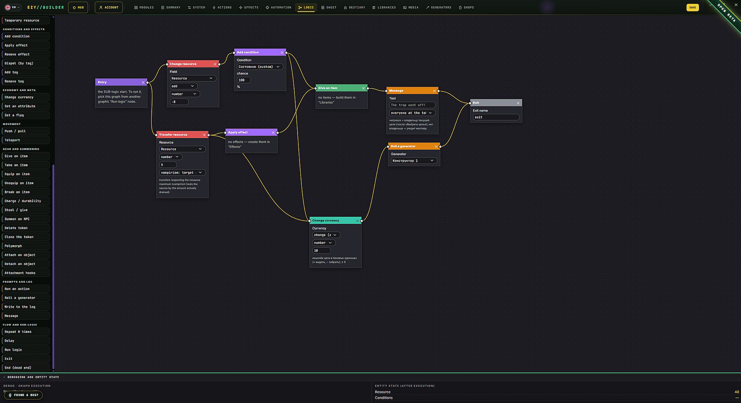Switch to the Summary tab
Image resolution: width=741 pixels, height=403 pixels.
[x=171, y=7]
